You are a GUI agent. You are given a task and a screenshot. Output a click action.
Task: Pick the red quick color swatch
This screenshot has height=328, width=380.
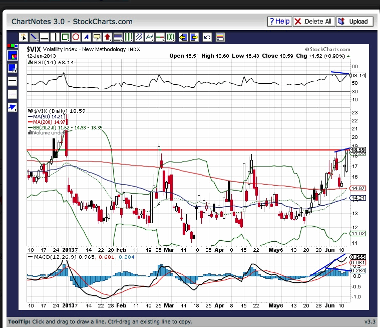(x=9, y=46)
